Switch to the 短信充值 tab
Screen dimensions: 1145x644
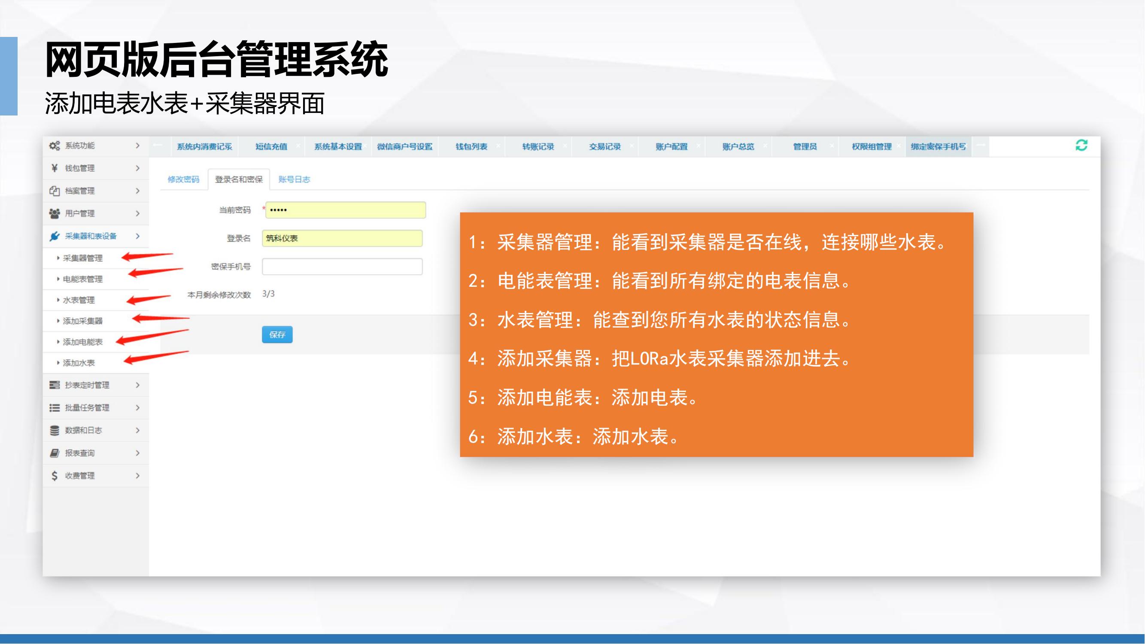coord(271,147)
